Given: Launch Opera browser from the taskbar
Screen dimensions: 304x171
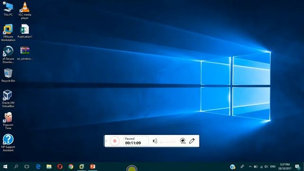Looking at the screenshot, I should (60, 167).
